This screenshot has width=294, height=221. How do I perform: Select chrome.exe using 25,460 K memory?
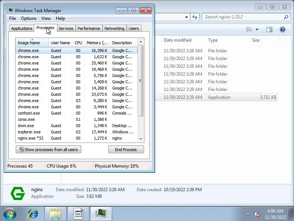point(77,63)
